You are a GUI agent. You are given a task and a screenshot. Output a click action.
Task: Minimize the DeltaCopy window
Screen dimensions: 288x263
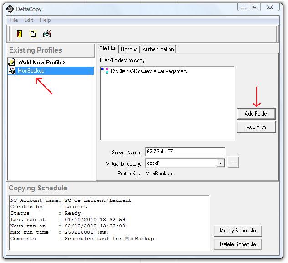click(243, 7)
